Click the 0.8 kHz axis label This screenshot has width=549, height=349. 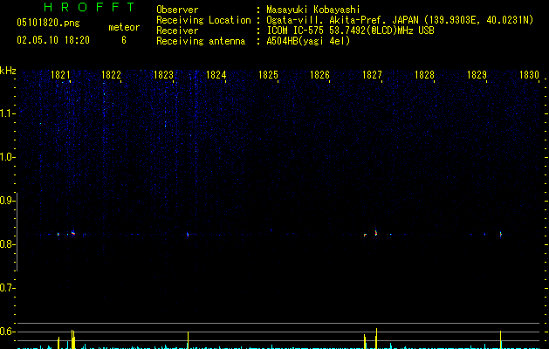[7, 244]
